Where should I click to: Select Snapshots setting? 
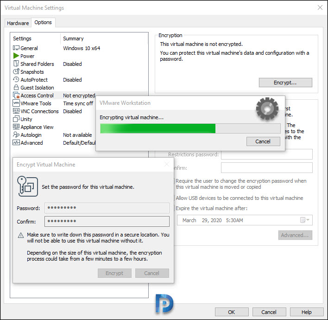pos(32,72)
